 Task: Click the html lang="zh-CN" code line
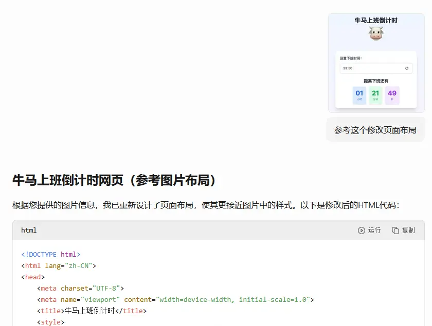pos(59,266)
